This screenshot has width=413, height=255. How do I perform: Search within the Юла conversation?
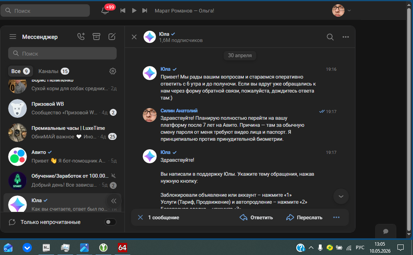pos(330,37)
